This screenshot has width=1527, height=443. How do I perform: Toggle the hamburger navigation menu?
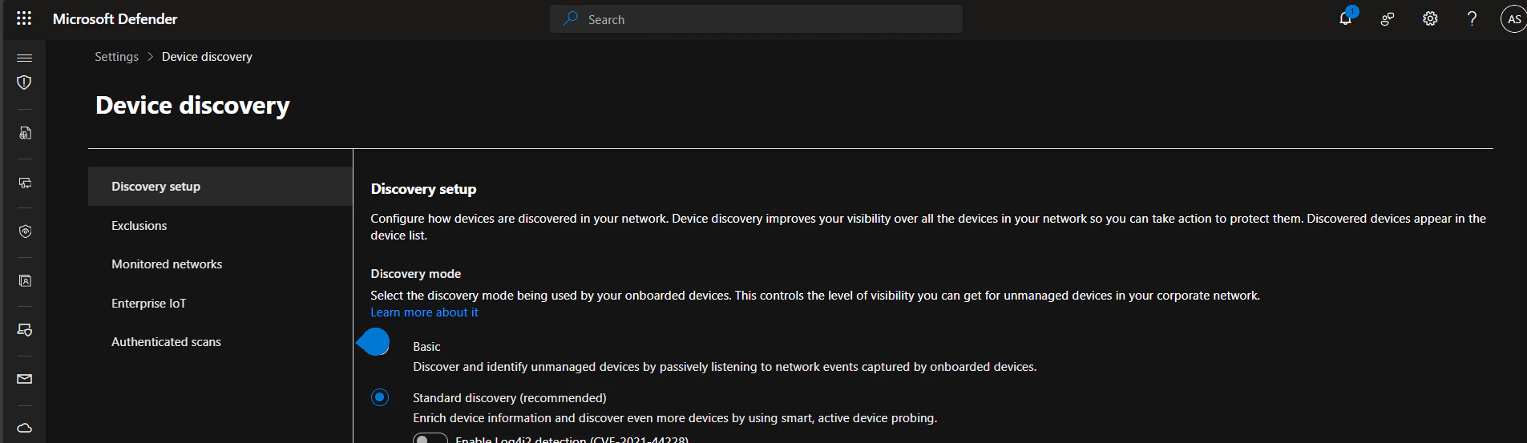pyautogui.click(x=25, y=58)
